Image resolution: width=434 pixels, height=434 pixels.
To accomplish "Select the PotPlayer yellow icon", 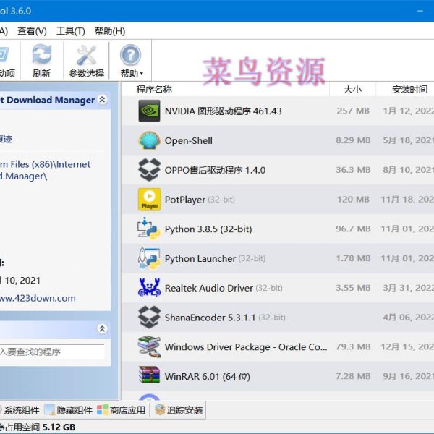I will pos(149,200).
